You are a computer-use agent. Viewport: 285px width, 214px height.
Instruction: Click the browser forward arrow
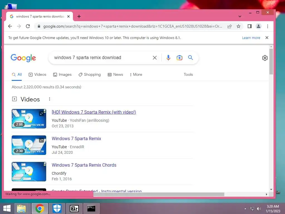tap(19, 26)
